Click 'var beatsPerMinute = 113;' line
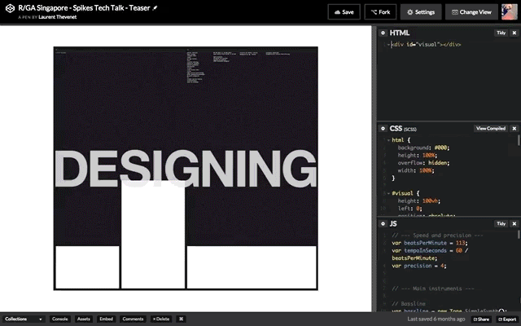The width and height of the screenshot is (521, 326). pyautogui.click(x=430, y=243)
